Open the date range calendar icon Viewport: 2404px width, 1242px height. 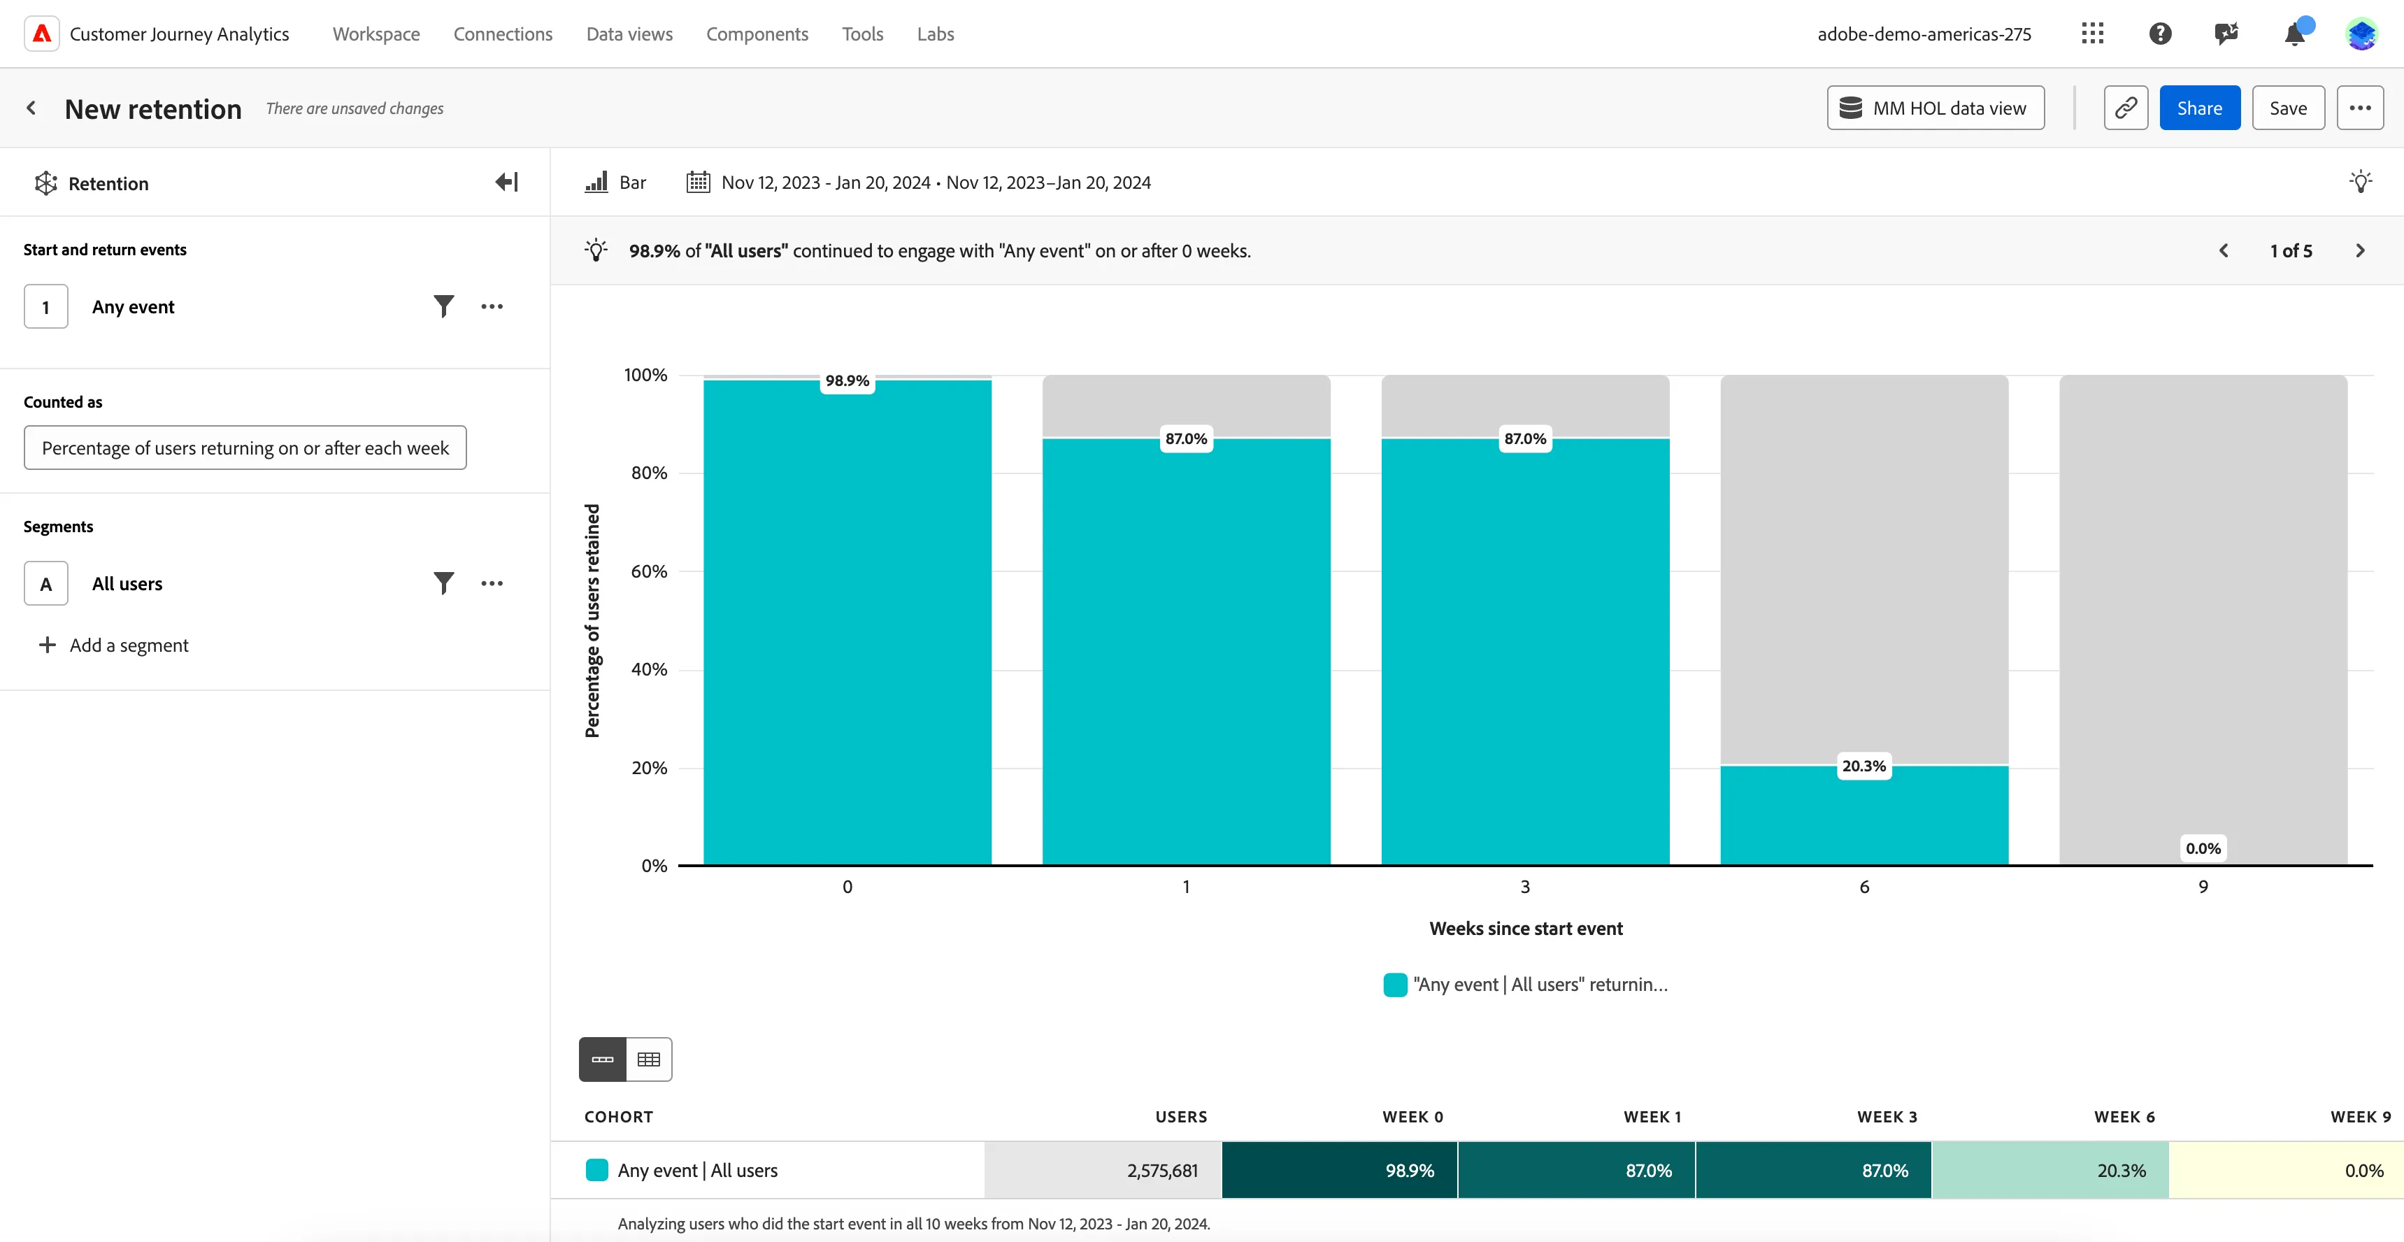(x=698, y=182)
